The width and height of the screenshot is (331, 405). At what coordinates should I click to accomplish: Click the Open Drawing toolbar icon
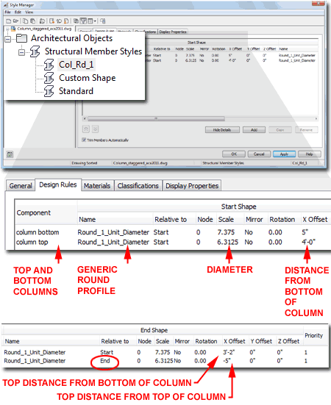(16, 21)
